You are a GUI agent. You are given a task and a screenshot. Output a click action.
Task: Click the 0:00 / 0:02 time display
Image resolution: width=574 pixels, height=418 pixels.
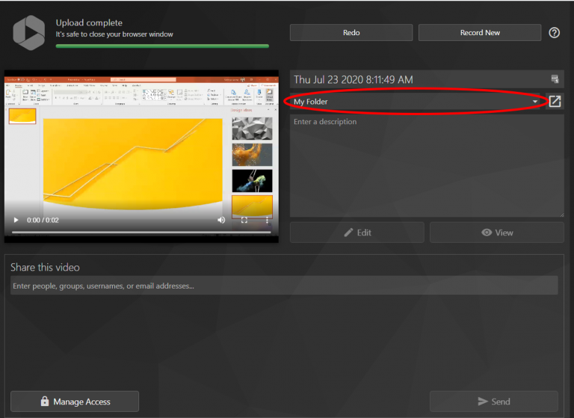pos(43,220)
